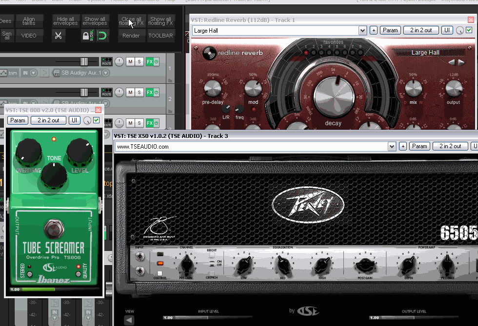The width and height of the screenshot is (478, 326).
Task: Click Redline Reverb mod knob
Action: pos(253,88)
